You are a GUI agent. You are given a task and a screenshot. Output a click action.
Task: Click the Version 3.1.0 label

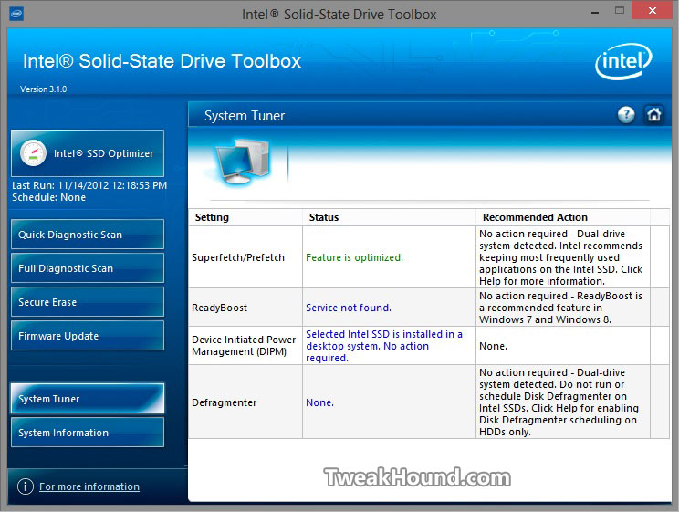43,89
